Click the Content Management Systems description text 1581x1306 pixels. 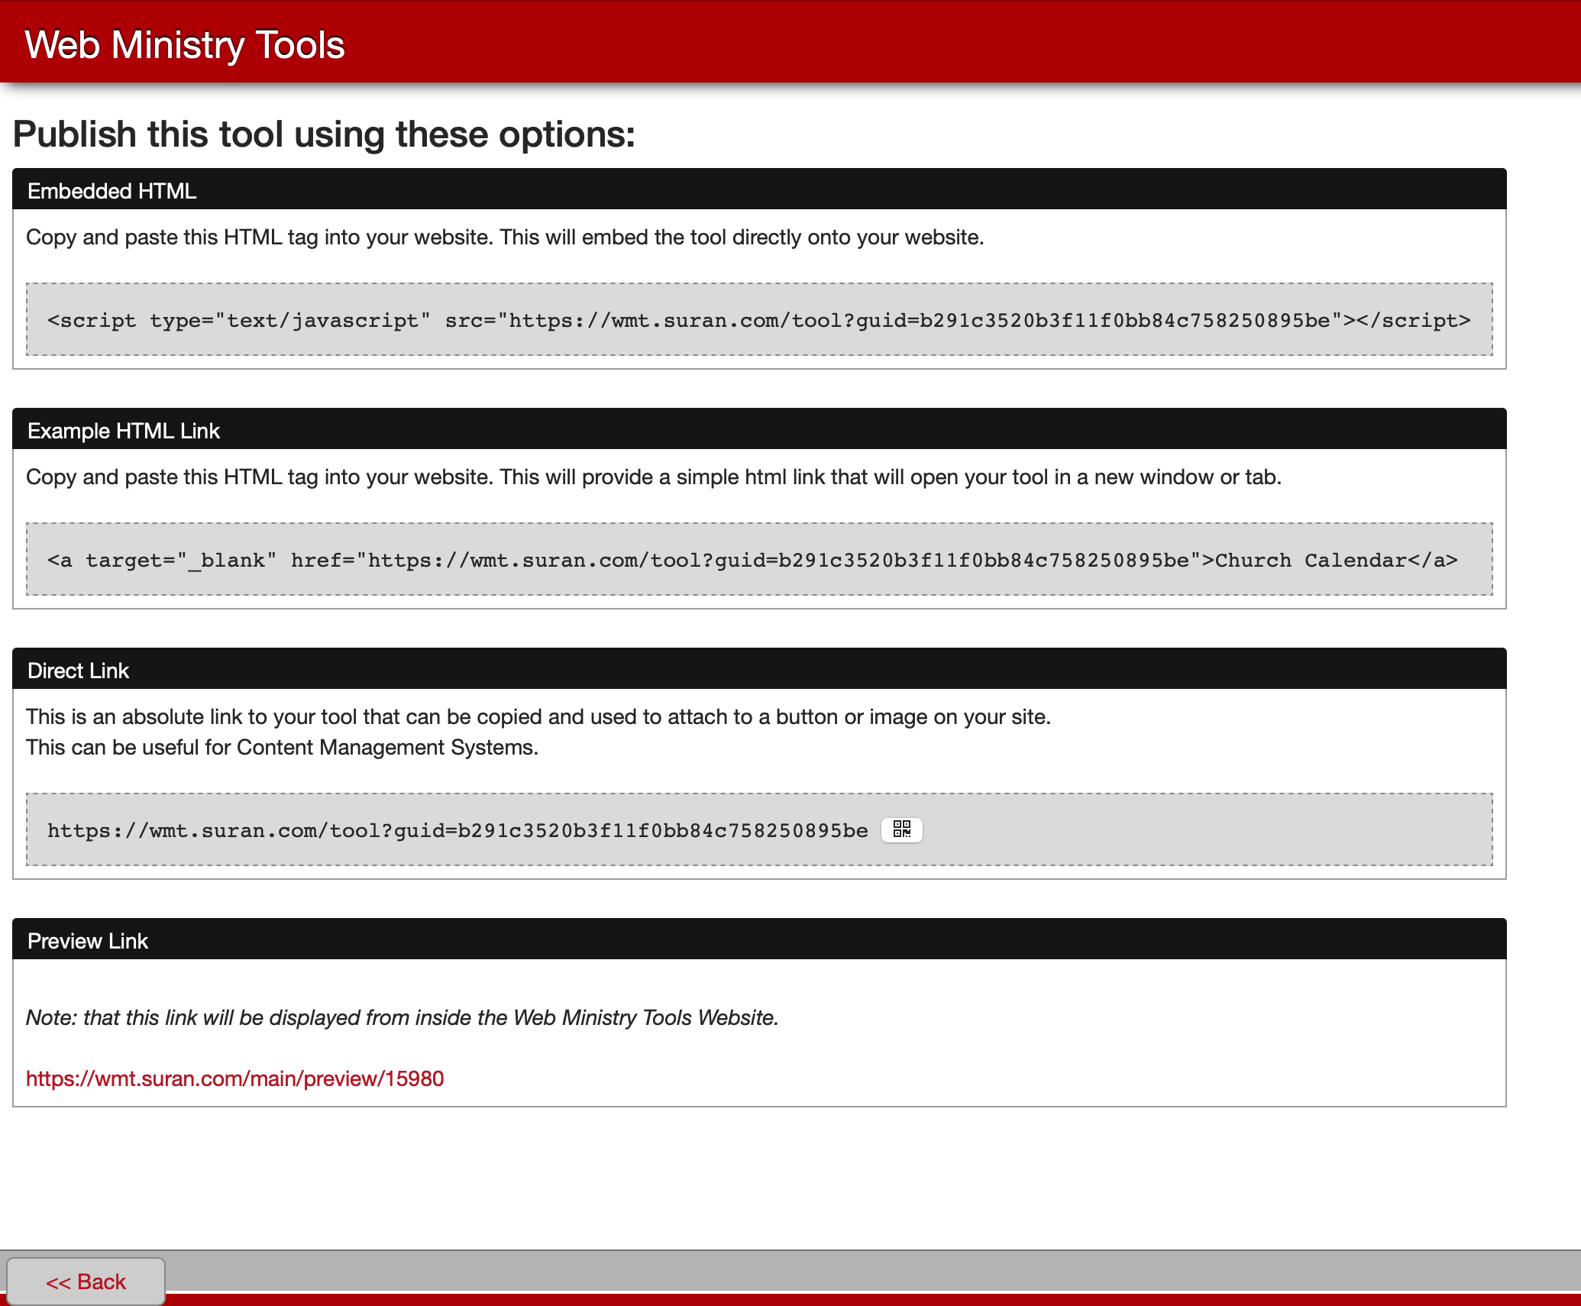(282, 747)
